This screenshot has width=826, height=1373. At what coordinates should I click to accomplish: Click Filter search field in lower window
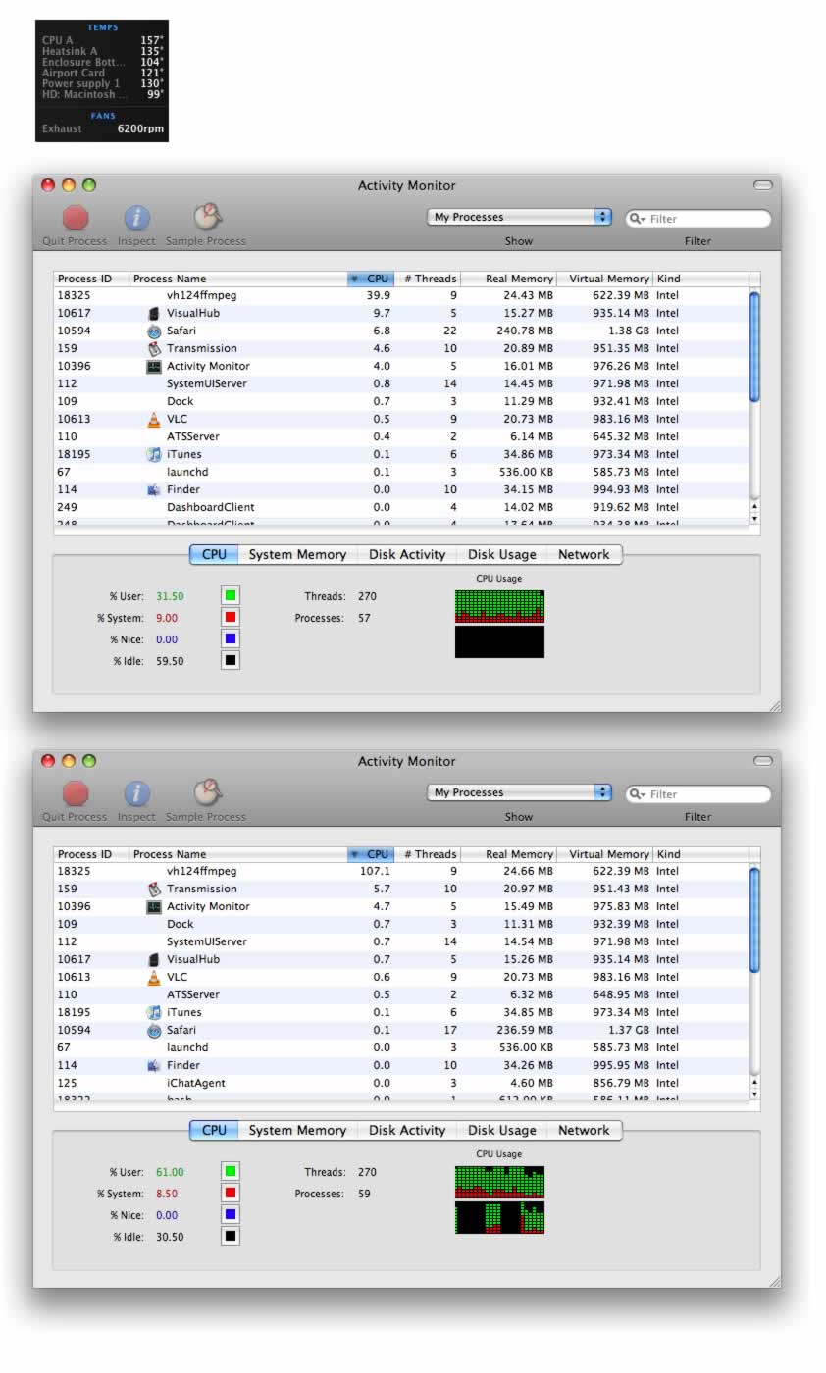click(698, 793)
